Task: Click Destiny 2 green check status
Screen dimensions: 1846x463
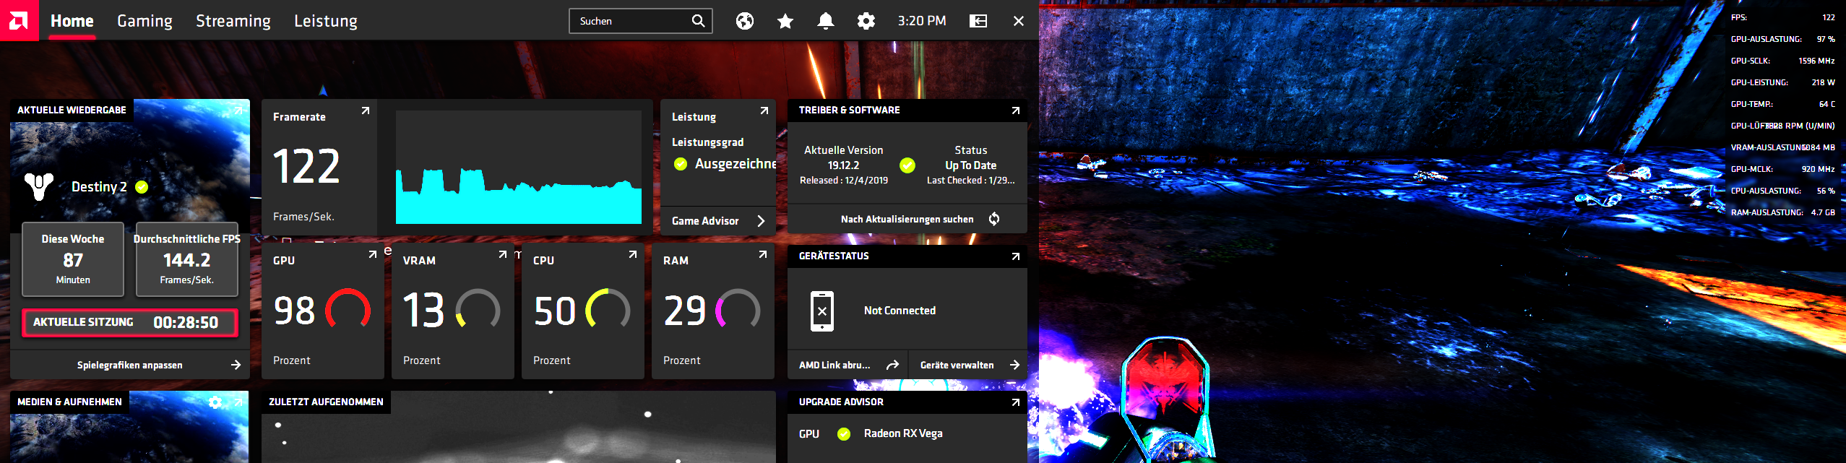Action: tap(142, 187)
